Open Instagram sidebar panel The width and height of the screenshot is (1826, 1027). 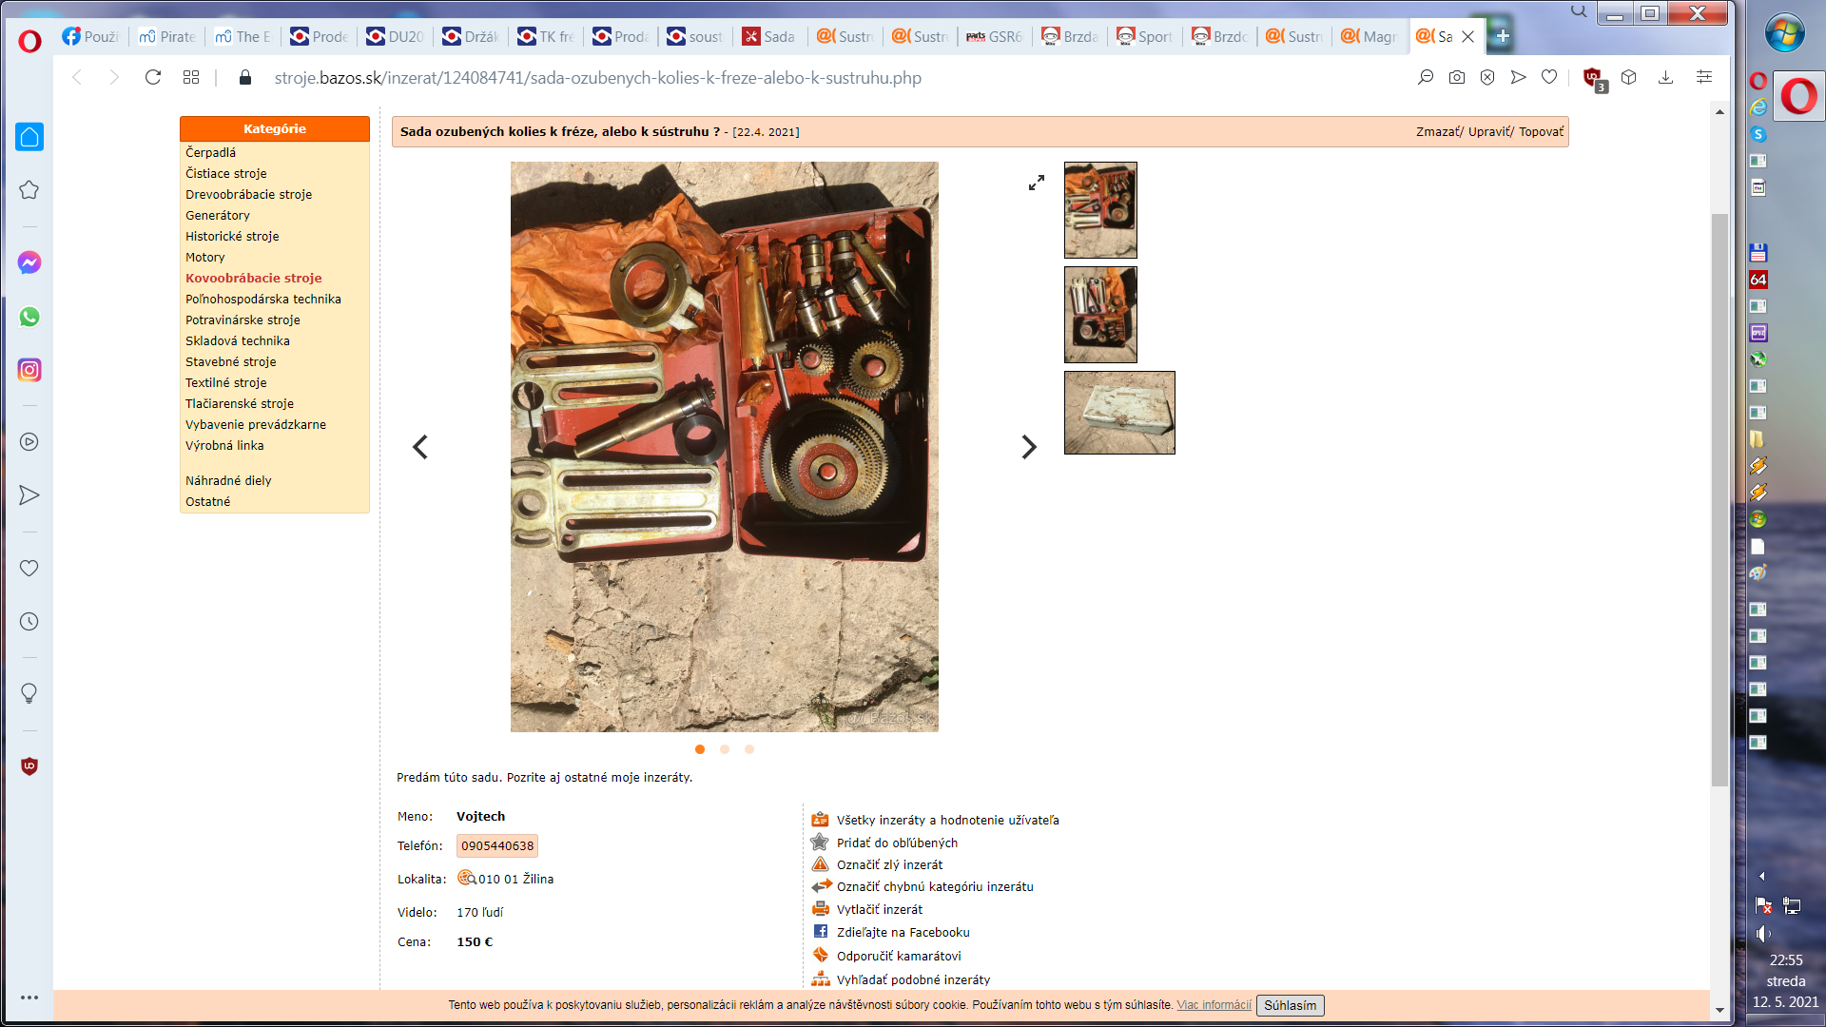[29, 370]
